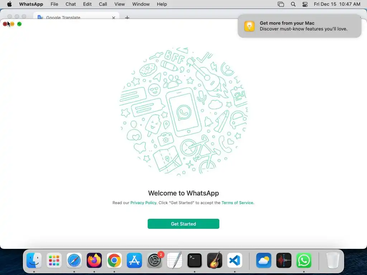The width and height of the screenshot is (367, 275).
Task: Open the View menu
Action: click(x=119, y=4)
